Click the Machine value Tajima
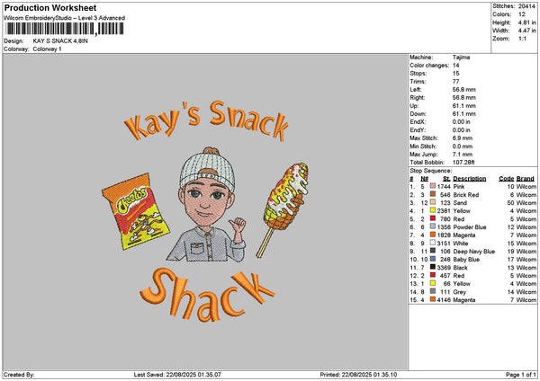 pyautogui.click(x=461, y=58)
